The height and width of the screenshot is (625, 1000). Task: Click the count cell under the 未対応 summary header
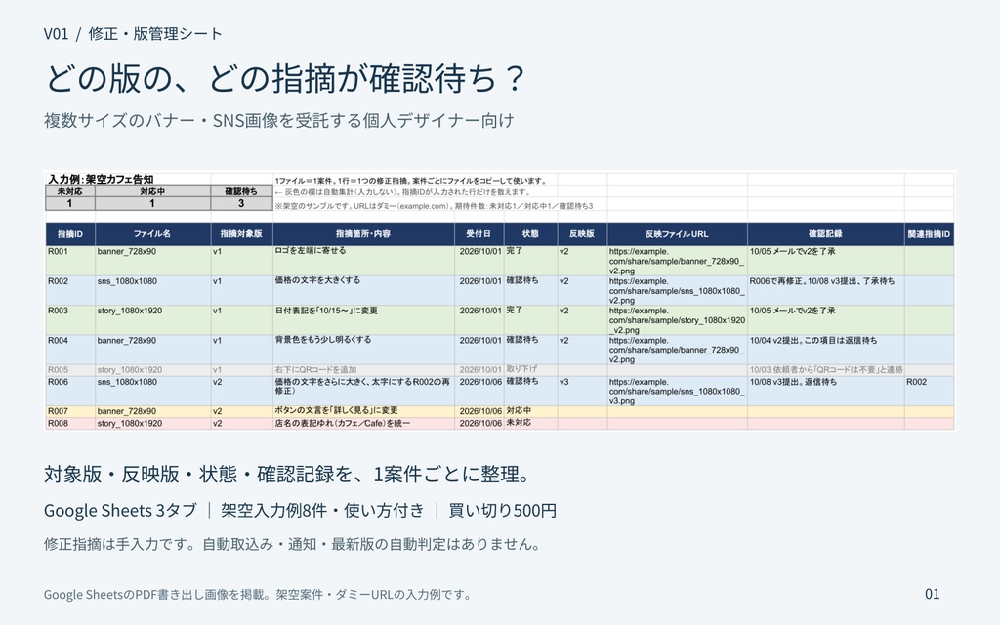pyautogui.click(x=70, y=203)
